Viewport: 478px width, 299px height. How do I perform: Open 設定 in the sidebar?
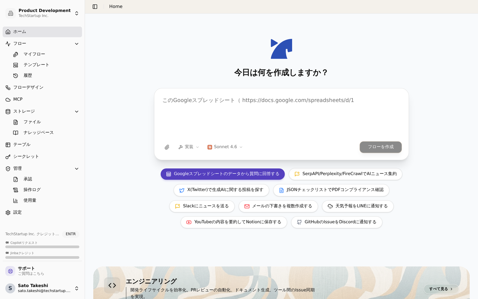tap(42, 213)
